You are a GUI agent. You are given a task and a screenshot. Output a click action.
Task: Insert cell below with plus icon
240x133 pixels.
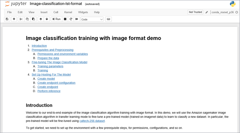(14, 19)
